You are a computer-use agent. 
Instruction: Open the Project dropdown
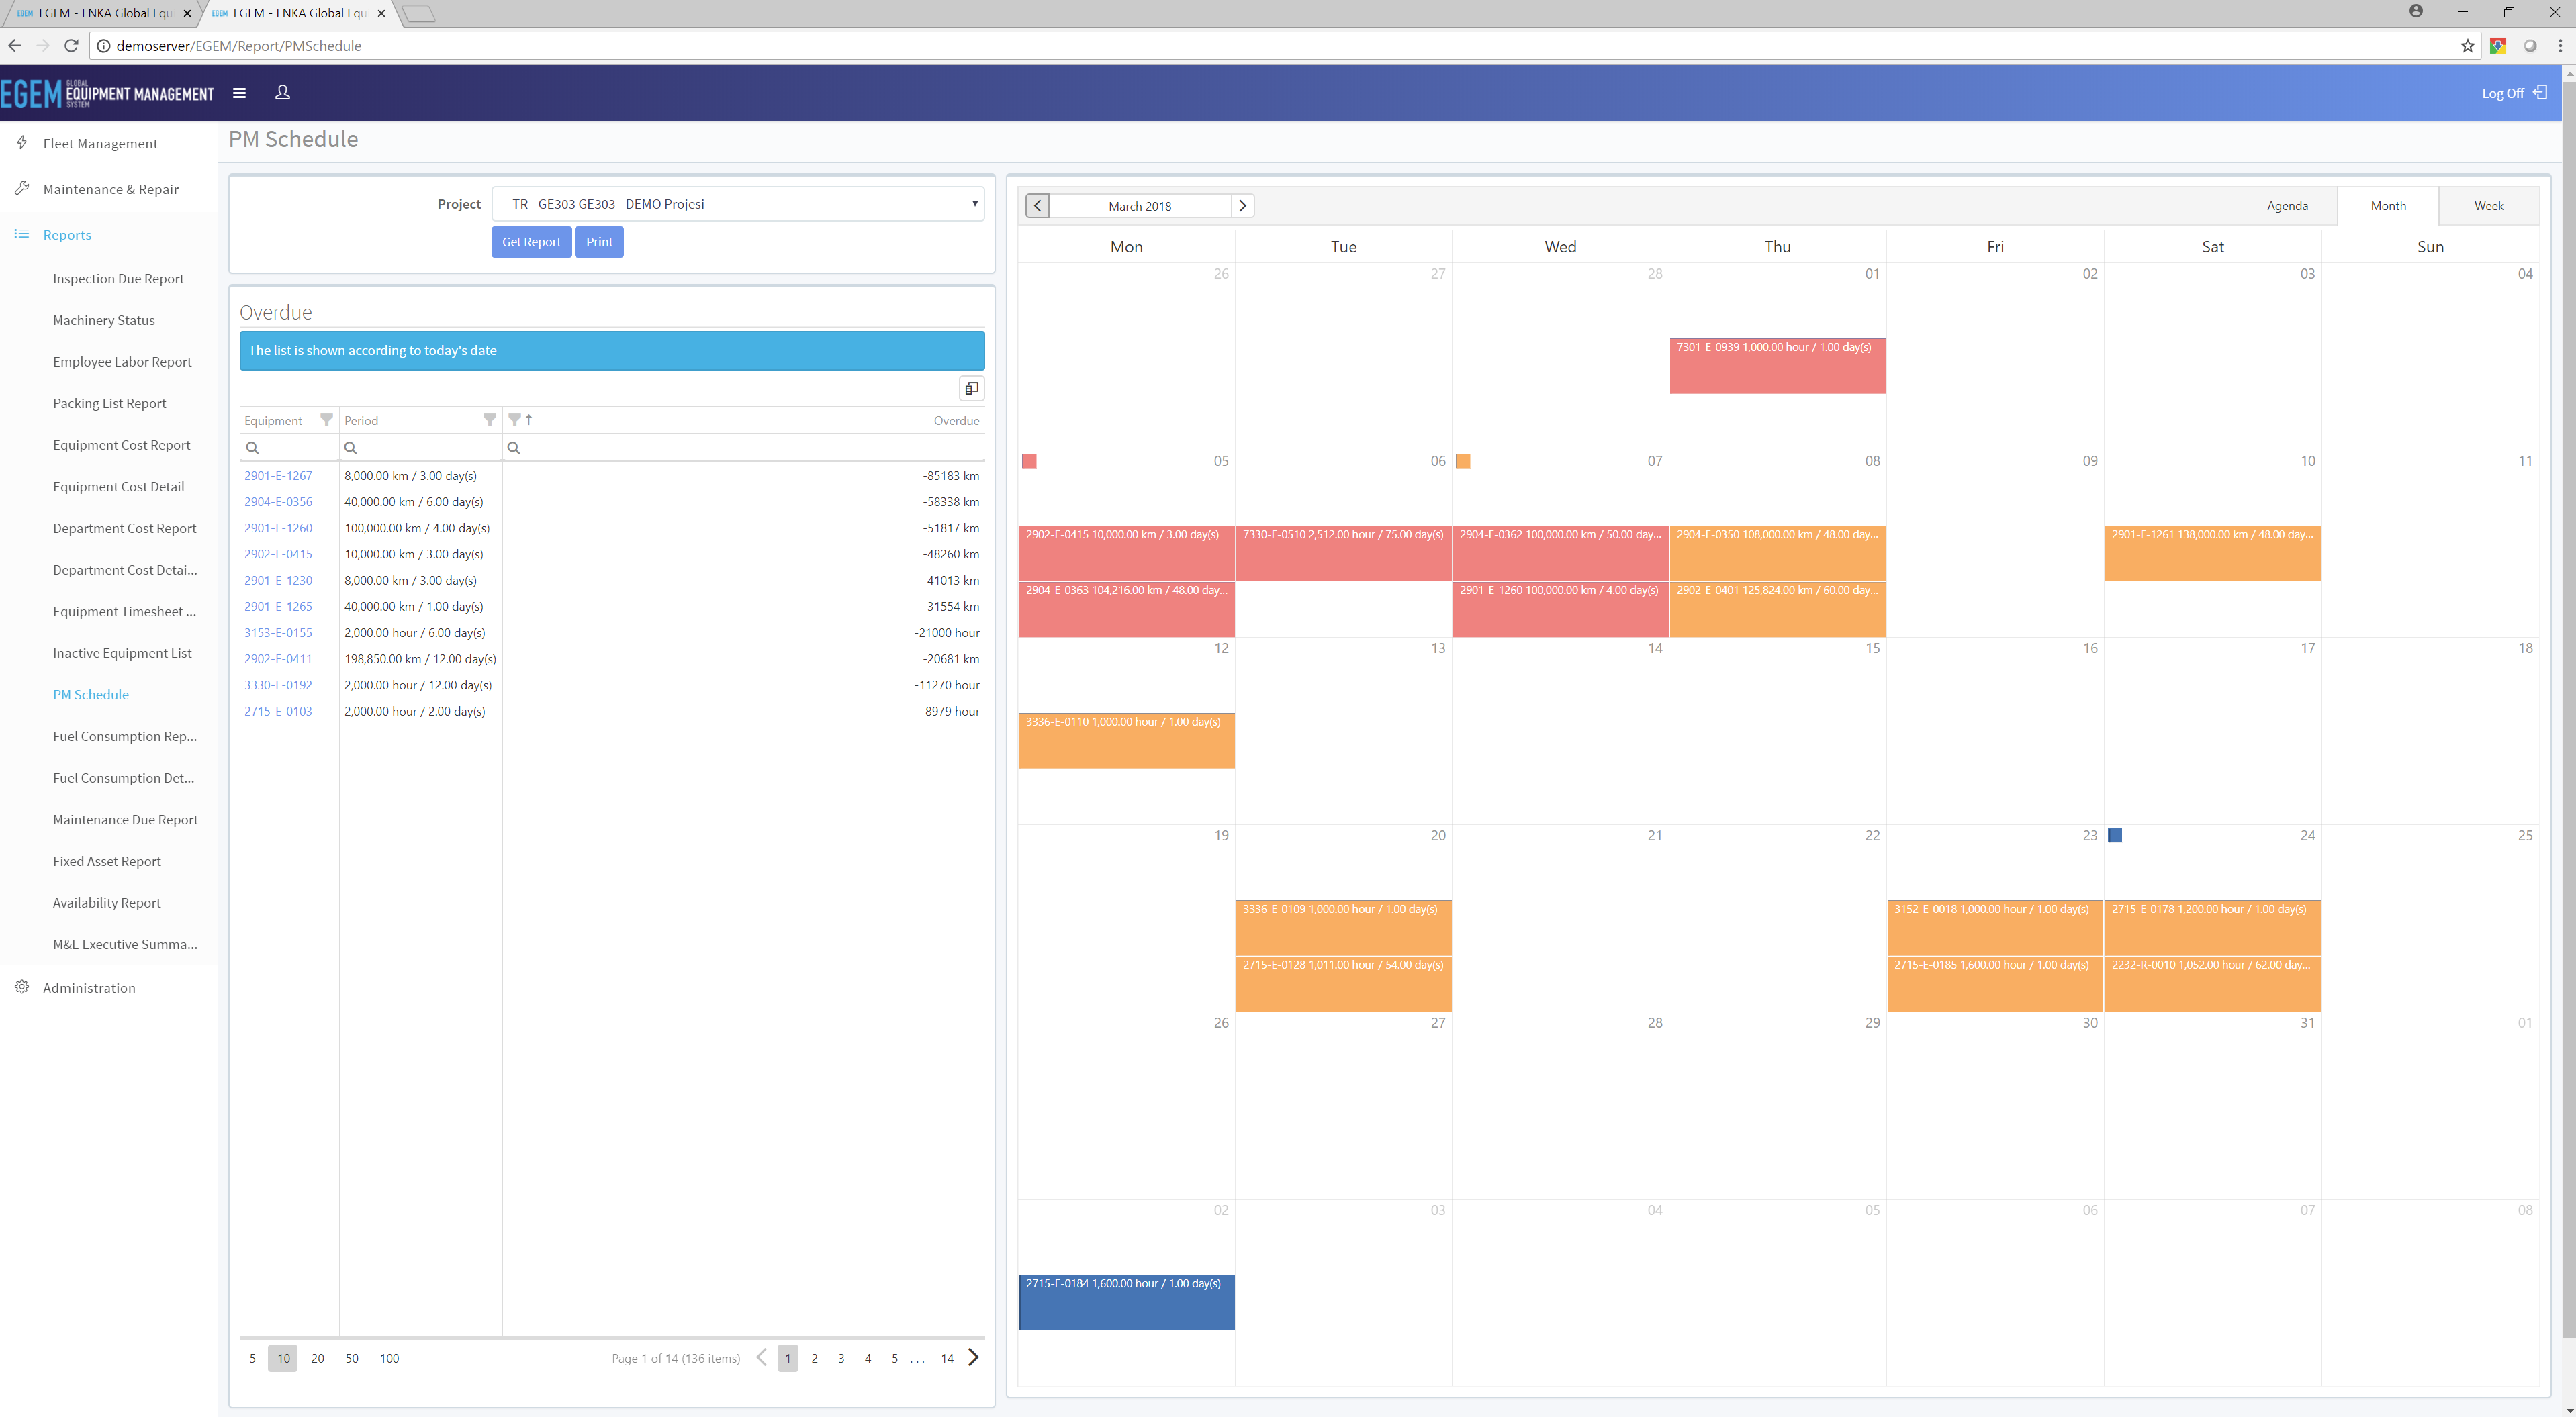click(738, 204)
